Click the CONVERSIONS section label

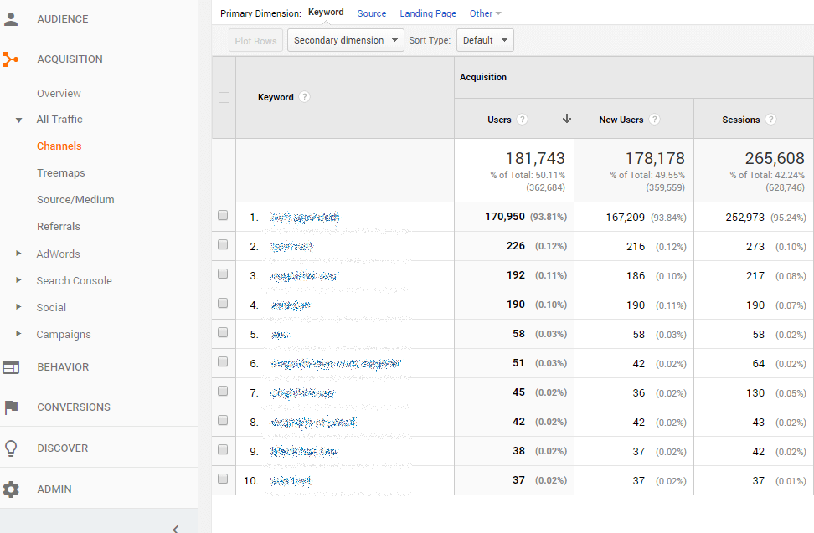74,407
